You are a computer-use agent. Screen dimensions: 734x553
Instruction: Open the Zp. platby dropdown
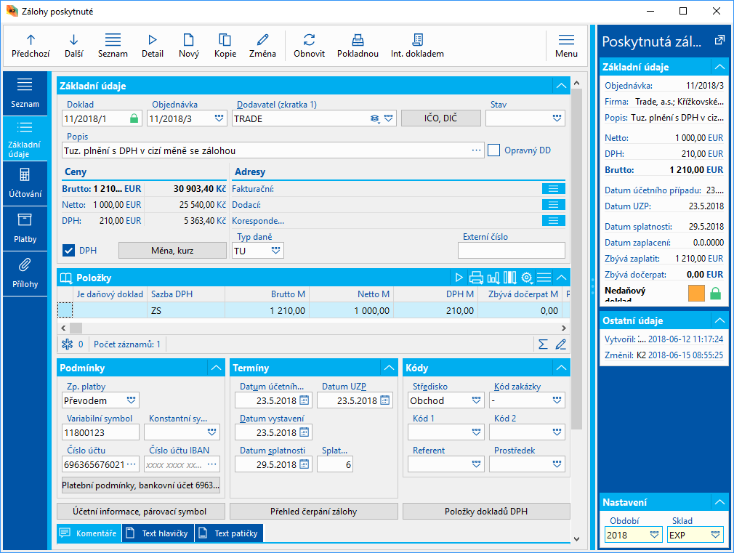(132, 400)
